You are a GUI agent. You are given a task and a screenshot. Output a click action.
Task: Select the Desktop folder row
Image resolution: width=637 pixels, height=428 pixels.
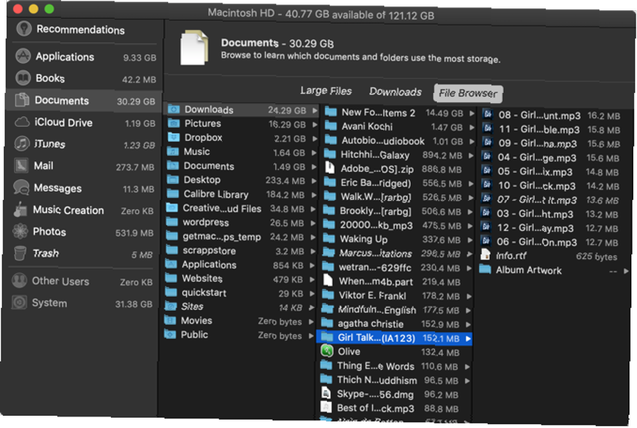(242, 180)
